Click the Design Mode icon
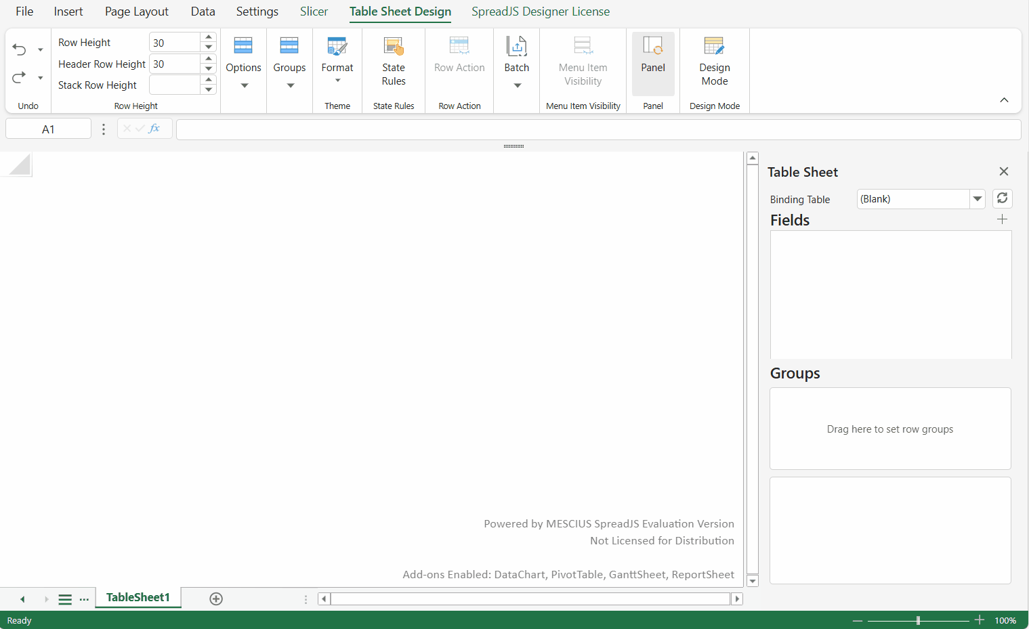 715,46
